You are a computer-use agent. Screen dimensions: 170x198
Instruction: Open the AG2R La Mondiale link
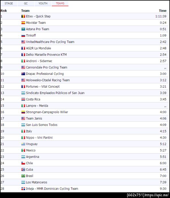coord(39,48)
